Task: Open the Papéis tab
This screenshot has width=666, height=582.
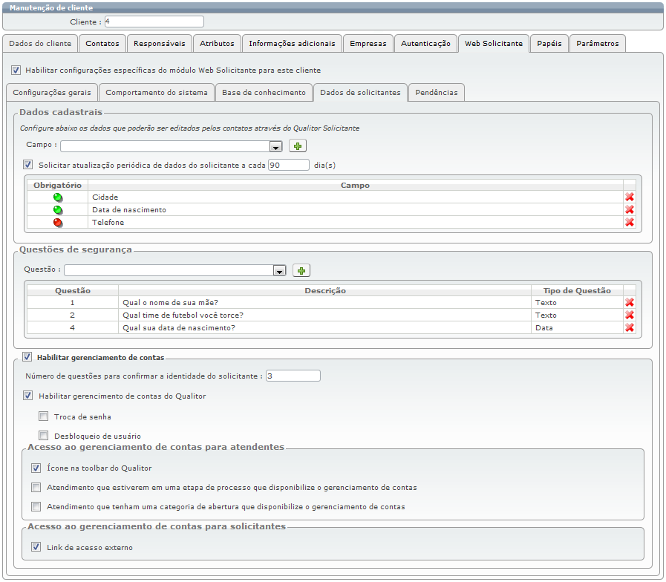Action: [549, 43]
